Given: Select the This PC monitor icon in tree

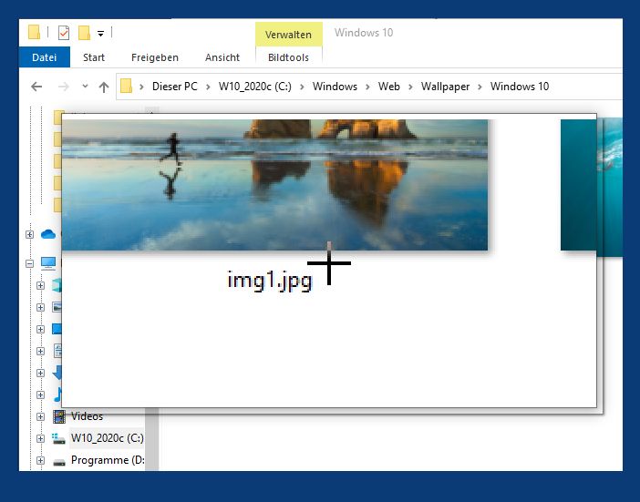Looking at the screenshot, I should click(48, 263).
